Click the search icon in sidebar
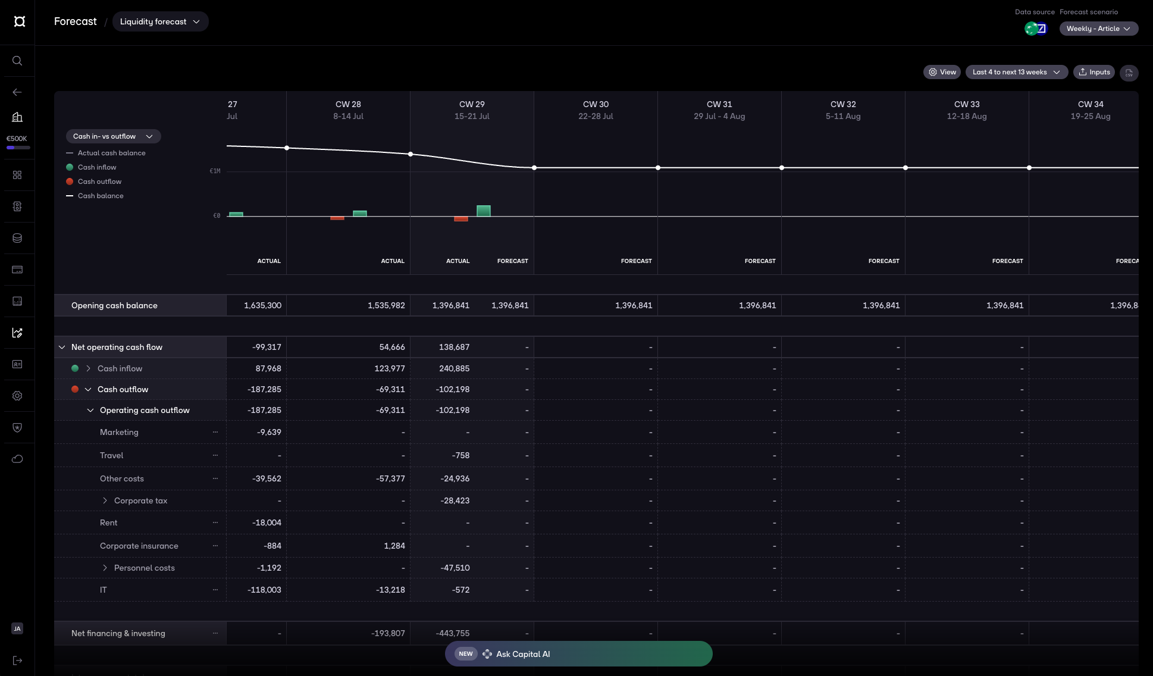Screen dimensions: 1153x676 (17, 61)
